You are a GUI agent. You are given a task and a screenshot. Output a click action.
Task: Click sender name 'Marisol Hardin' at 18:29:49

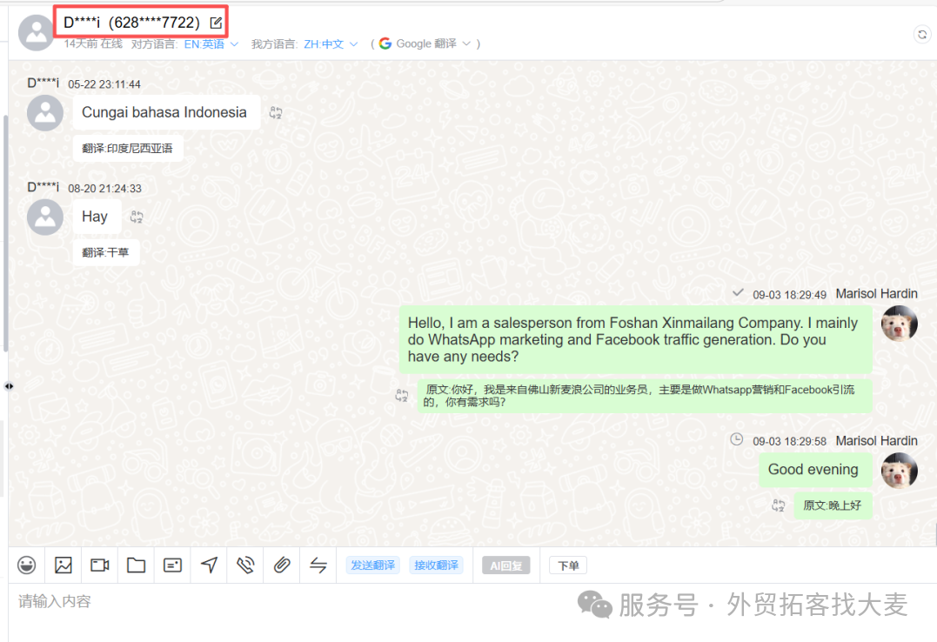tap(877, 293)
